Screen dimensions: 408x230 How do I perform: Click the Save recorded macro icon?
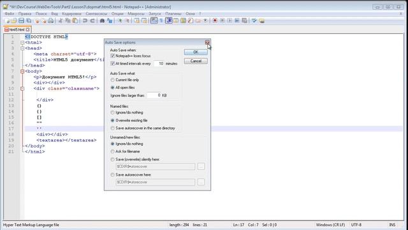click(244, 20)
